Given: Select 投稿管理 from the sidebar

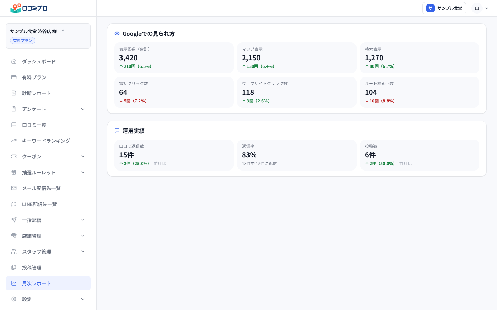Looking at the screenshot, I should point(48,267).
